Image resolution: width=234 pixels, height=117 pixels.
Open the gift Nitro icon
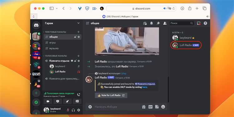[144, 107]
